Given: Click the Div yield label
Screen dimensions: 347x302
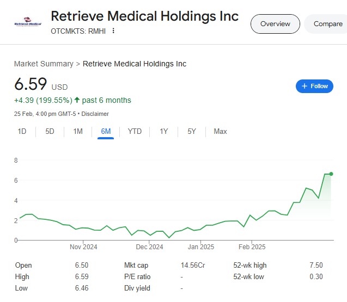Looking at the screenshot, I should pos(137,288).
